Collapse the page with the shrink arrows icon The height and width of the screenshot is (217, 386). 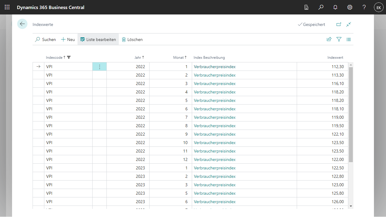click(349, 24)
